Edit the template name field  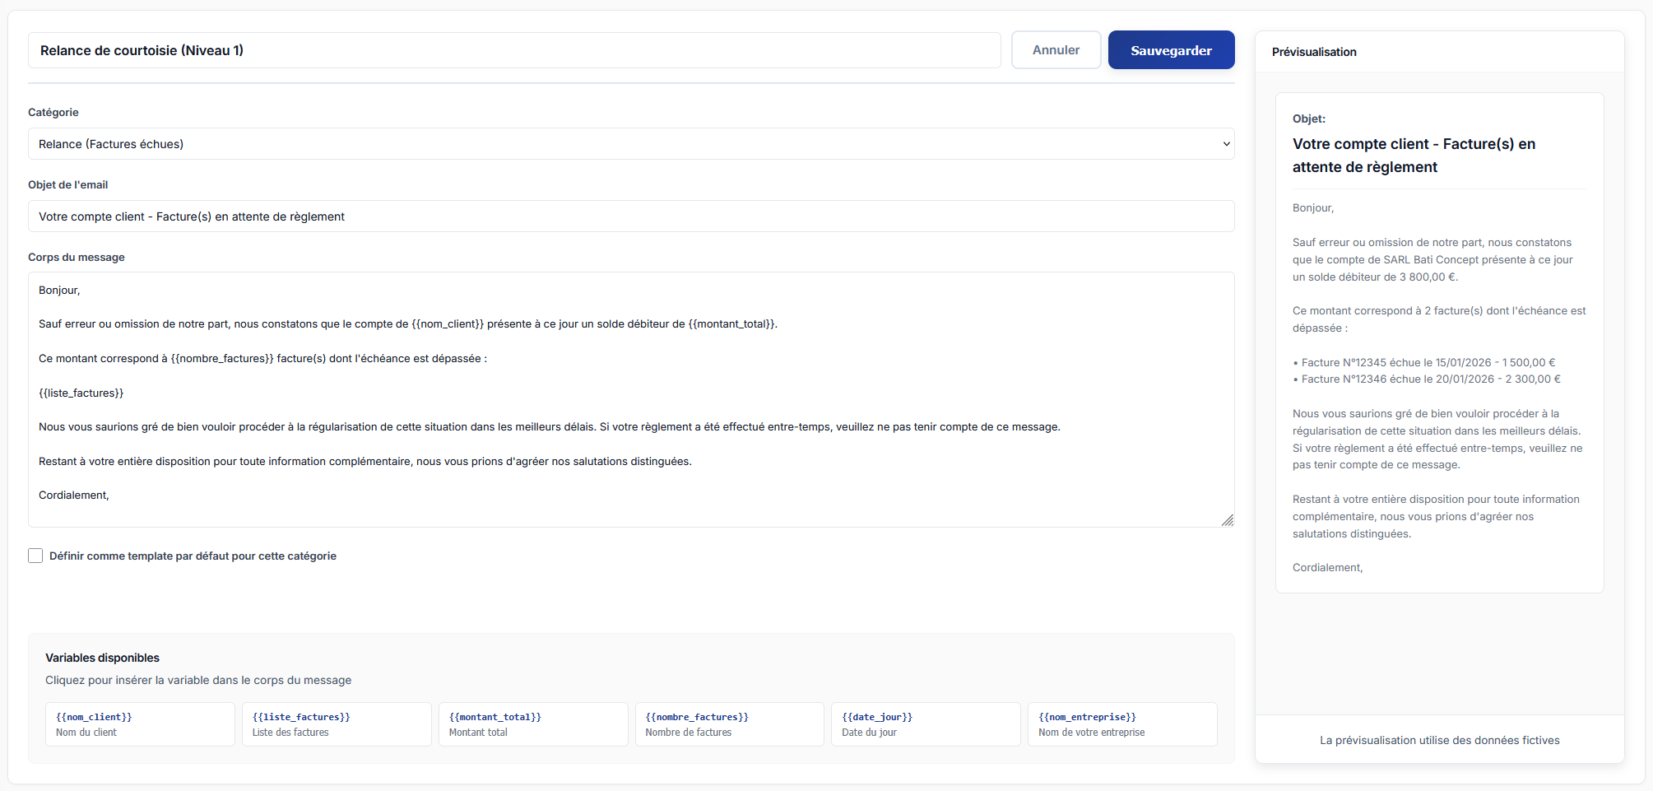click(514, 50)
